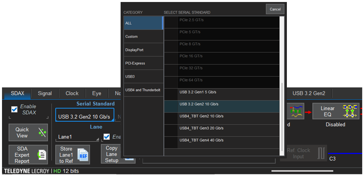This screenshot has height=178, width=363.
Task: Select the USB3 category
Action: click(143, 77)
